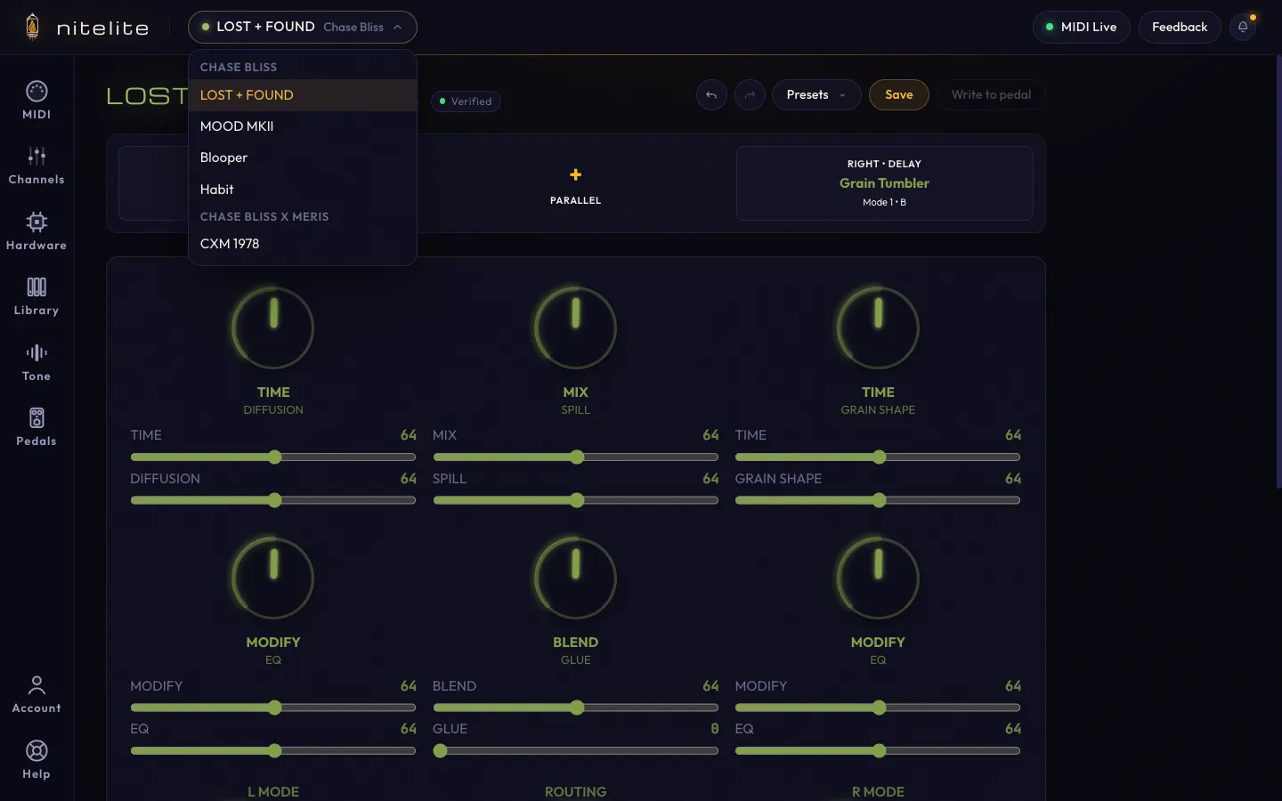Toggle the MIDI Live button
1282x801 pixels.
point(1082,27)
